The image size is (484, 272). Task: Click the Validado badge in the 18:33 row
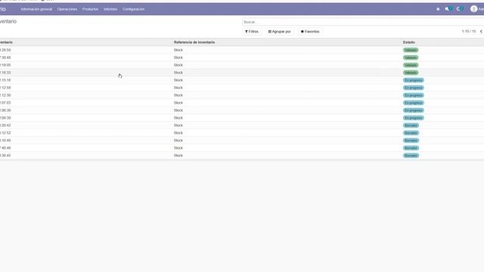coord(411,73)
